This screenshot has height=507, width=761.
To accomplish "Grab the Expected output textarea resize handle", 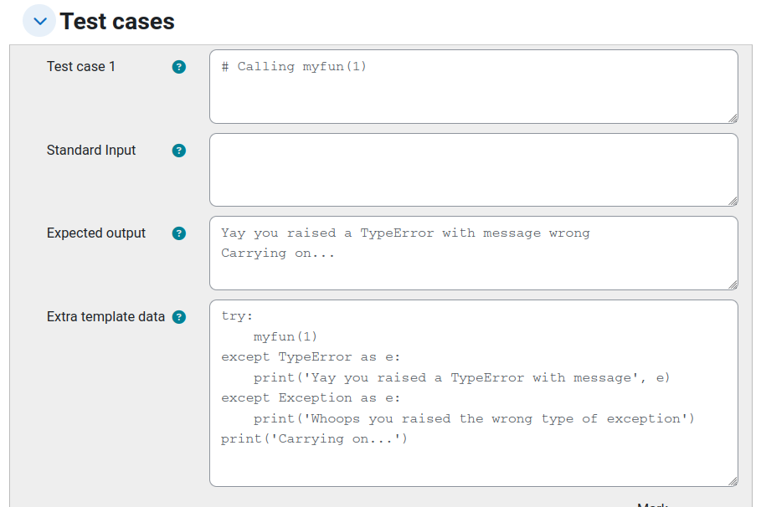I will point(733,284).
